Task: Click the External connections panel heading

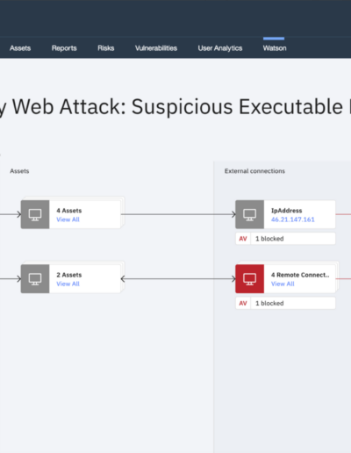Action: pyautogui.click(x=254, y=171)
